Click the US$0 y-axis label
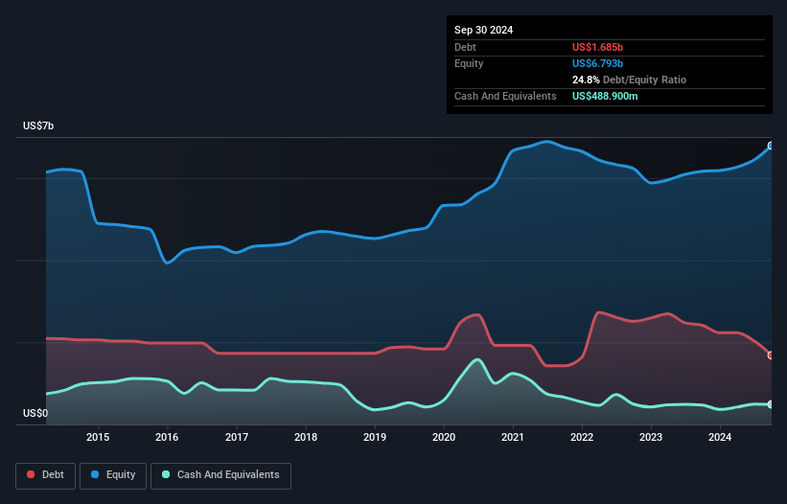Screen dimensions: 787x504 35,413
